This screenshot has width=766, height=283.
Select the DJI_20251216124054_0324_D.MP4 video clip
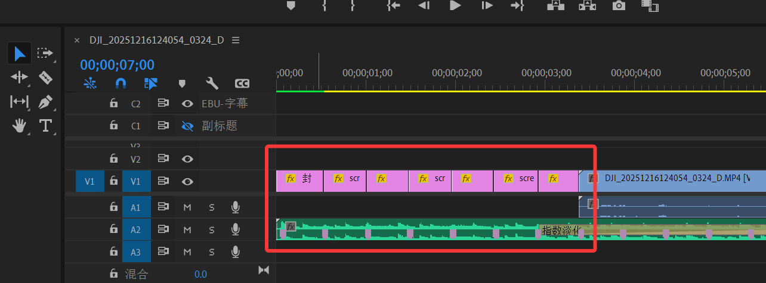pyautogui.click(x=674, y=178)
